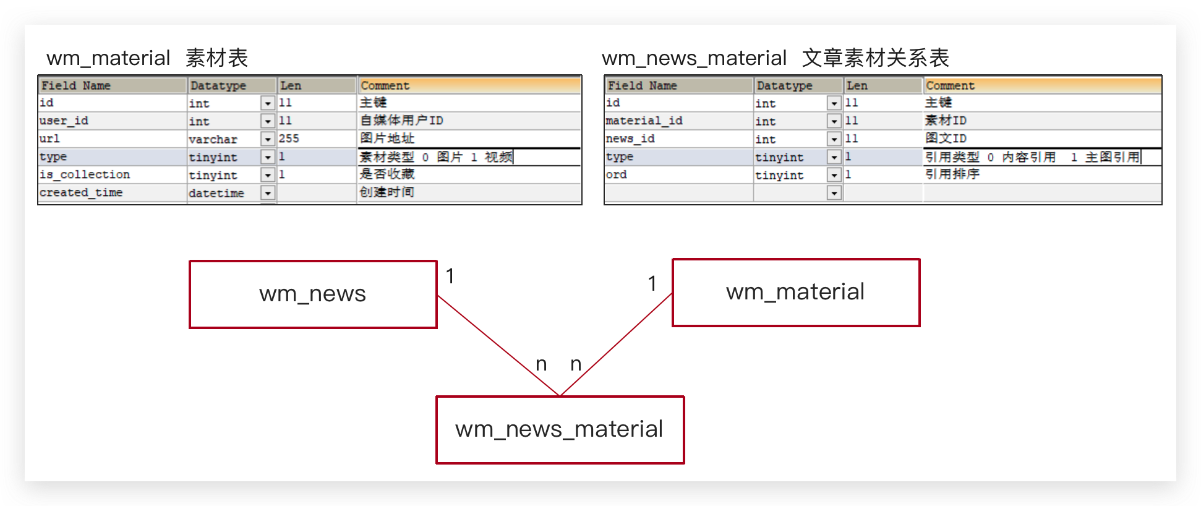Open datatype dropdown for id in wm_material table
This screenshot has width=1201, height=506.
tap(268, 103)
